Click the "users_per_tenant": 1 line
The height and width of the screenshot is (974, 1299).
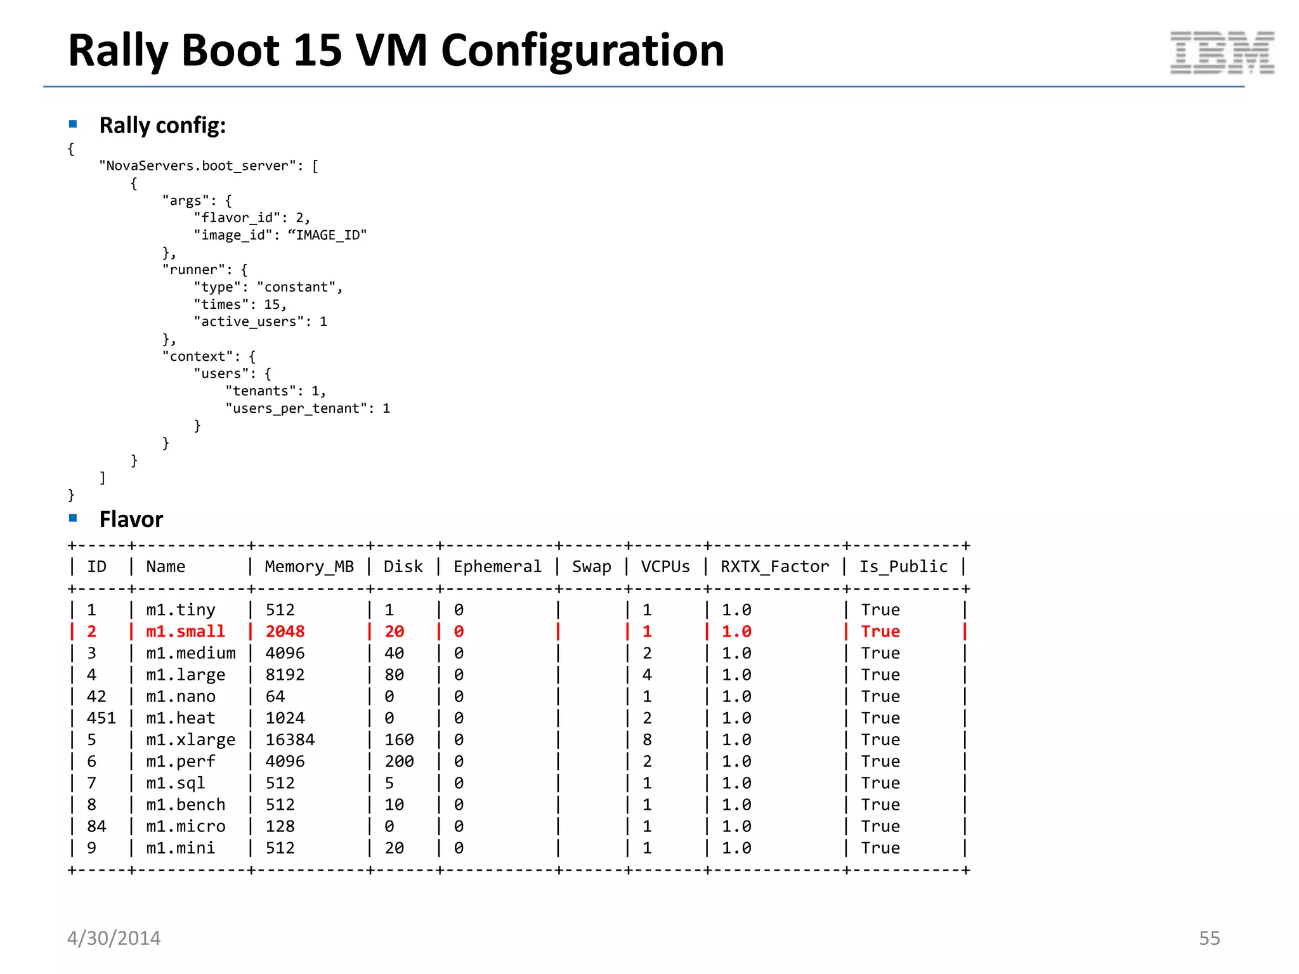pyautogui.click(x=308, y=408)
